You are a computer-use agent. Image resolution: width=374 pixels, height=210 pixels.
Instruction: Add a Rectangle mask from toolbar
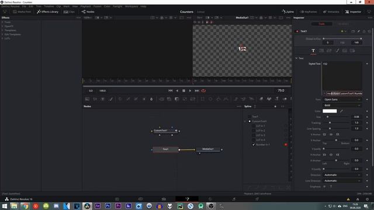pyautogui.click(x=203, y=99)
